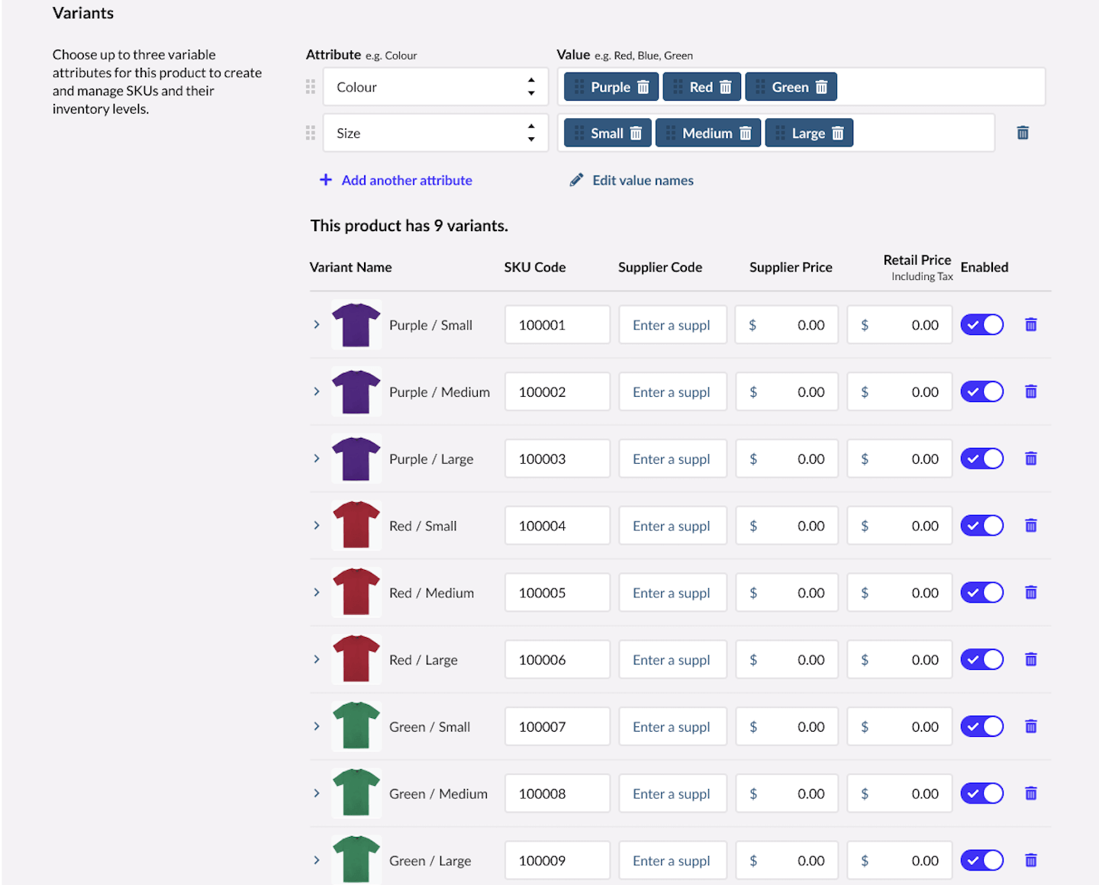Delete the Purple / Small variant
This screenshot has height=885, width=1099.
click(1031, 324)
